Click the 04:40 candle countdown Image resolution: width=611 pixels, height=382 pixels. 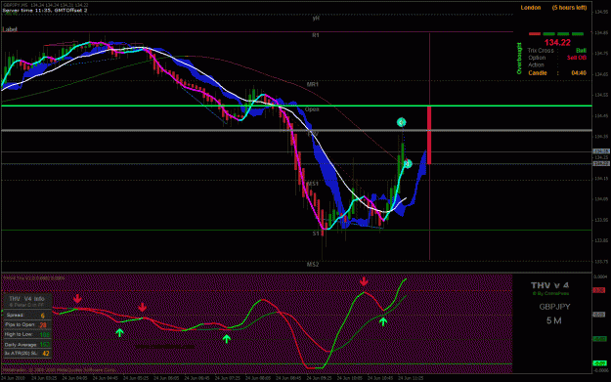(x=579, y=73)
